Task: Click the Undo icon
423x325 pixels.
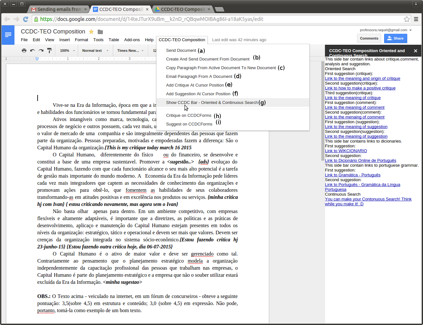Action: pos(32,51)
